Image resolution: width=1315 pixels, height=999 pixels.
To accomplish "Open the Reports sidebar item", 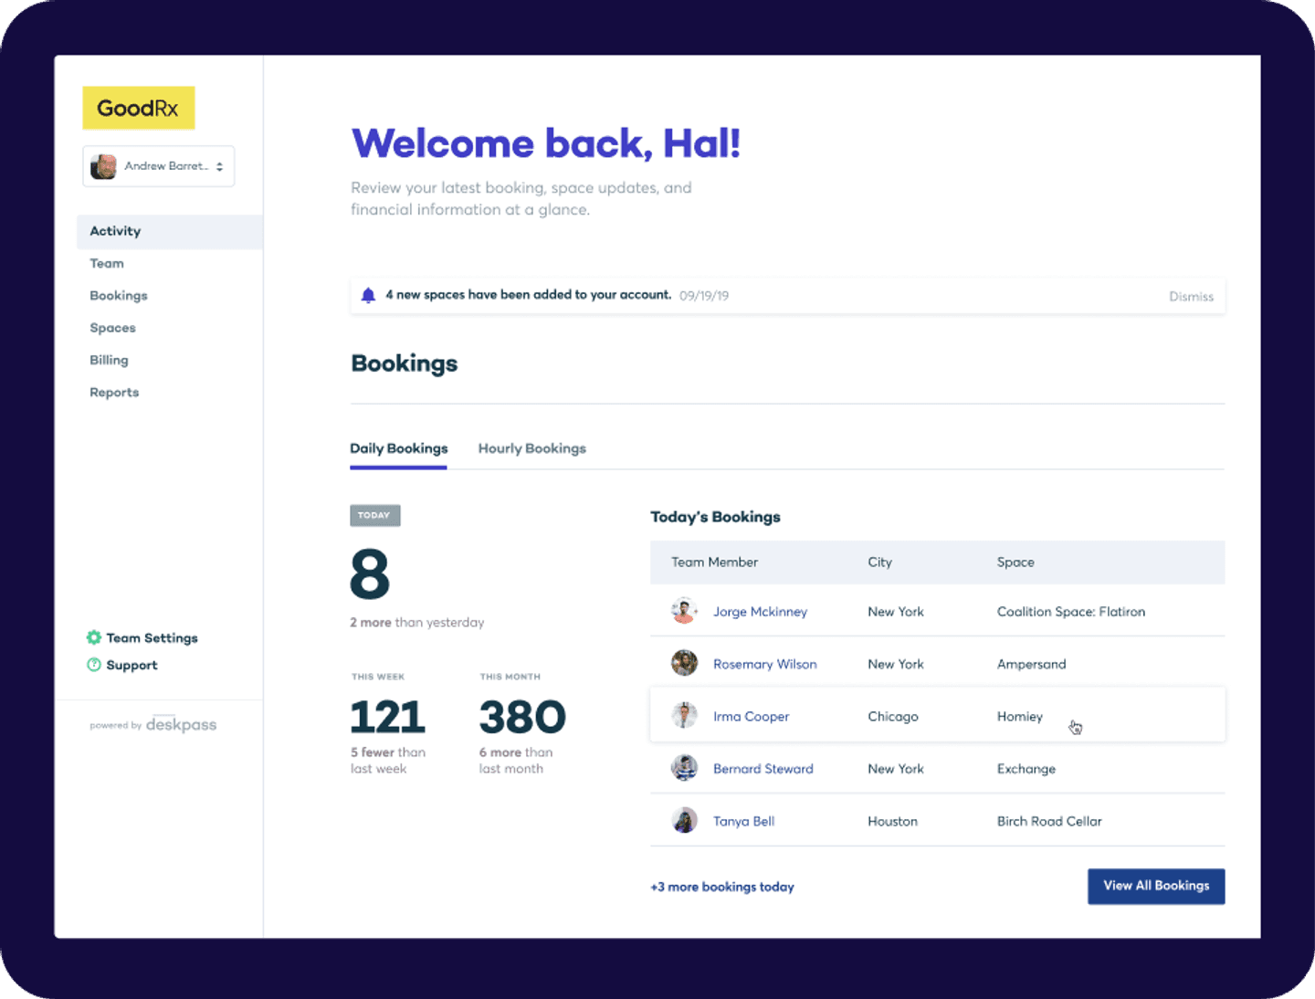I will 114,393.
